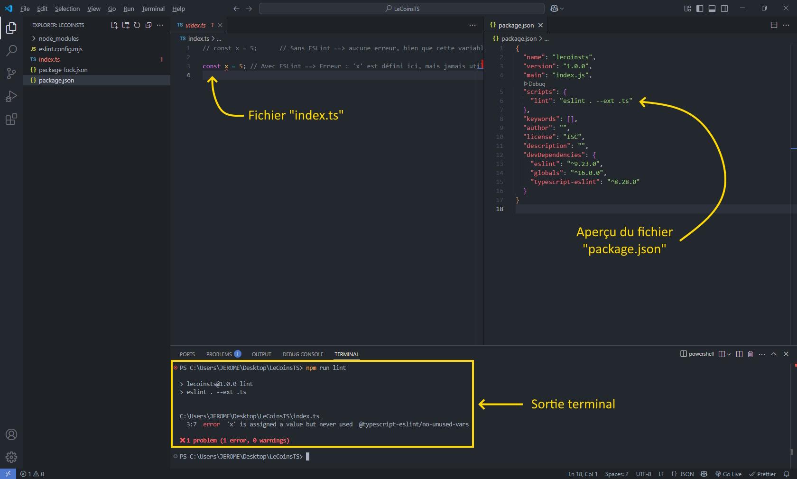Open the Explorer view in activity bar
Viewport: 797px width, 479px height.
(11, 28)
